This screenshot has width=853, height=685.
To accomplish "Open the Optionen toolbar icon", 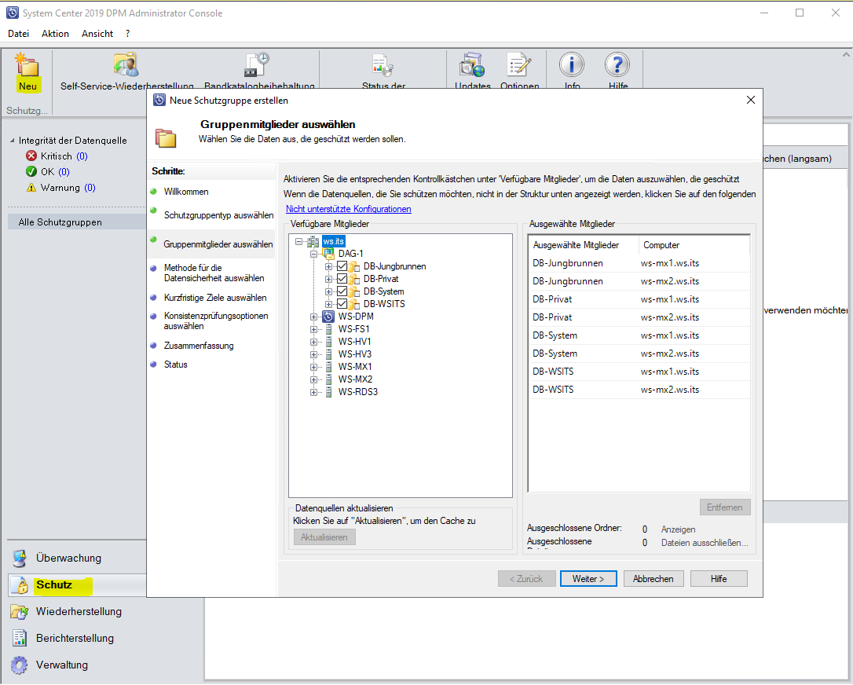I will point(519,64).
